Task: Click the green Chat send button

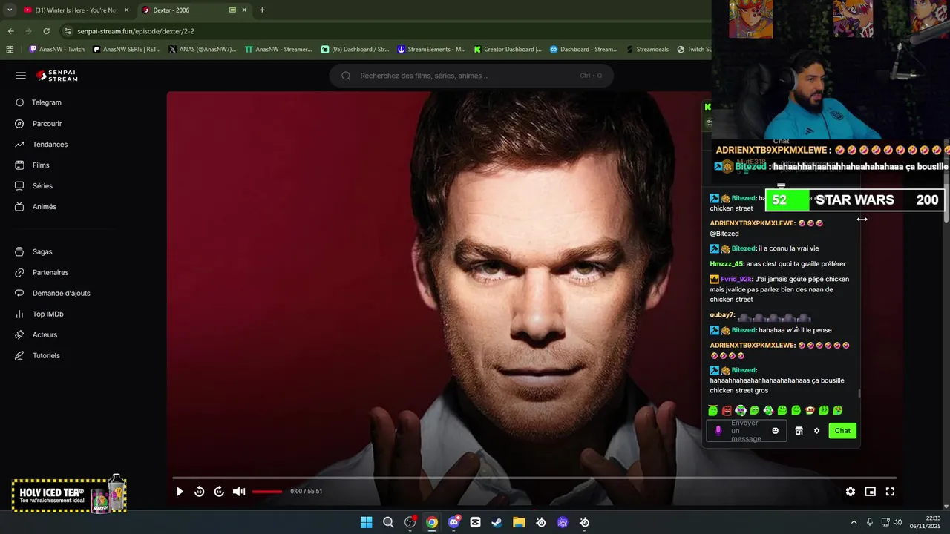Action: [x=842, y=431]
